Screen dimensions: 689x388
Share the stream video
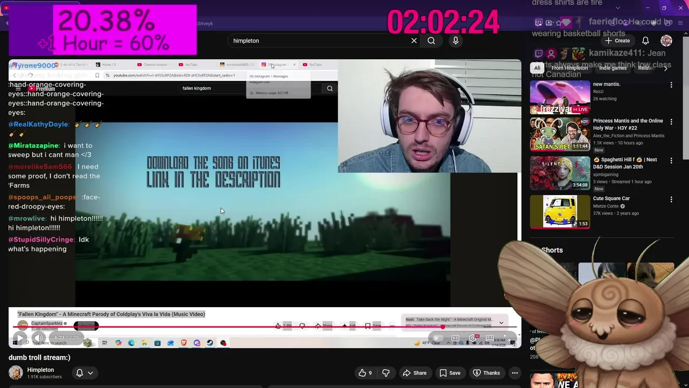[x=414, y=373]
